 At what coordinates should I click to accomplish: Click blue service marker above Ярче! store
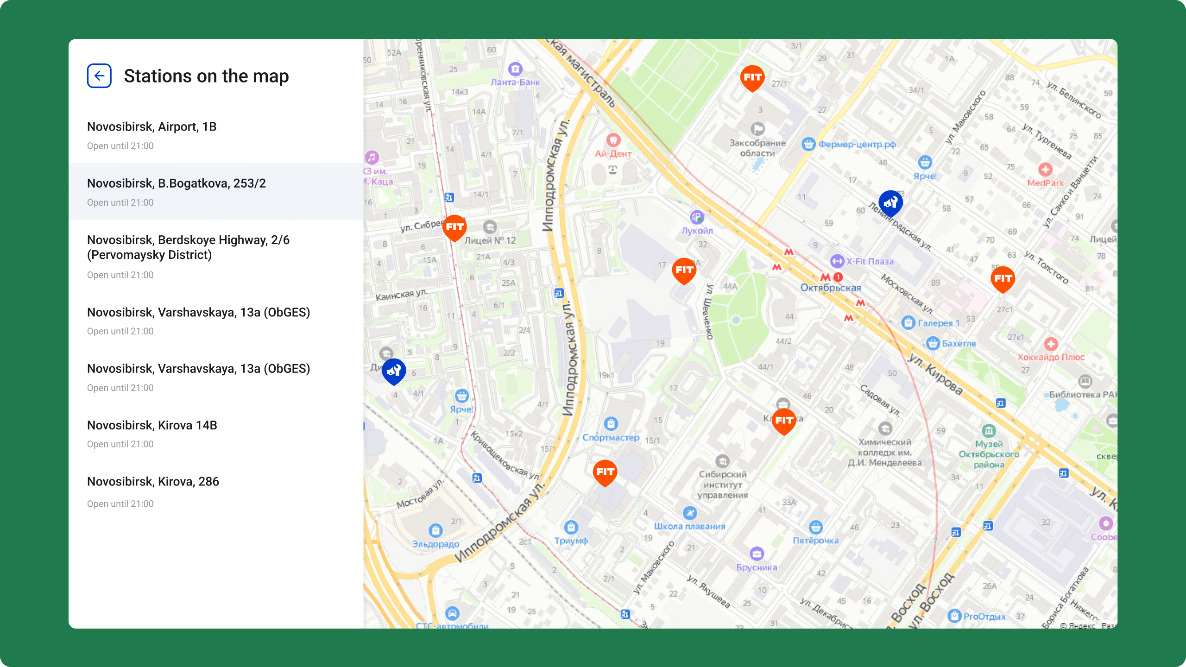click(x=394, y=371)
